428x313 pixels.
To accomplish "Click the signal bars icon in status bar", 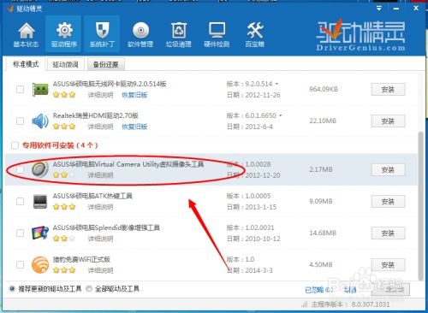I will click(x=305, y=304).
